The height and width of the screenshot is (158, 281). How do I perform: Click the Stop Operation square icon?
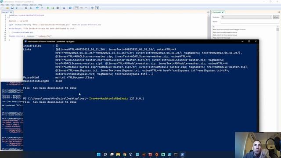58,8
